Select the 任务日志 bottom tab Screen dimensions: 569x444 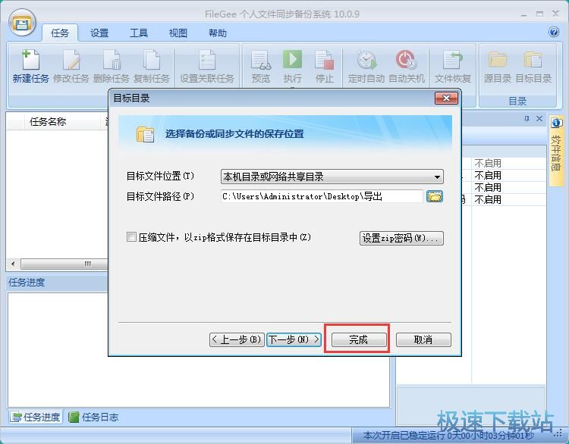[93, 417]
